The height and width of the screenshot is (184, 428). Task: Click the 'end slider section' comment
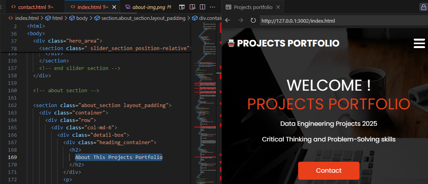(x=79, y=68)
